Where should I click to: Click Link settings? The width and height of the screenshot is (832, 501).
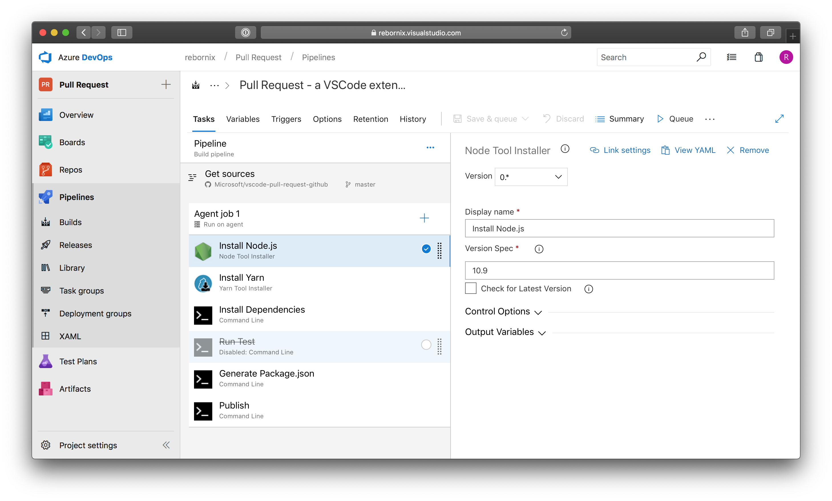620,150
